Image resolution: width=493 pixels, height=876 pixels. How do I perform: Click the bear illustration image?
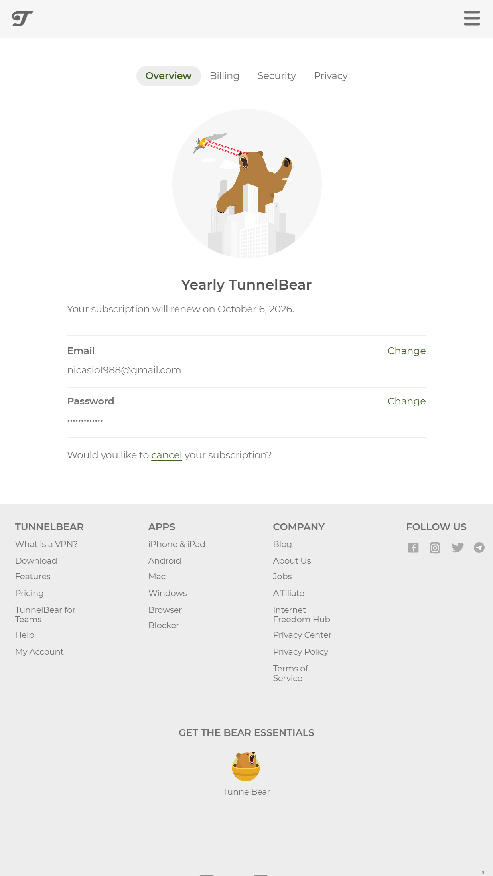click(x=247, y=183)
